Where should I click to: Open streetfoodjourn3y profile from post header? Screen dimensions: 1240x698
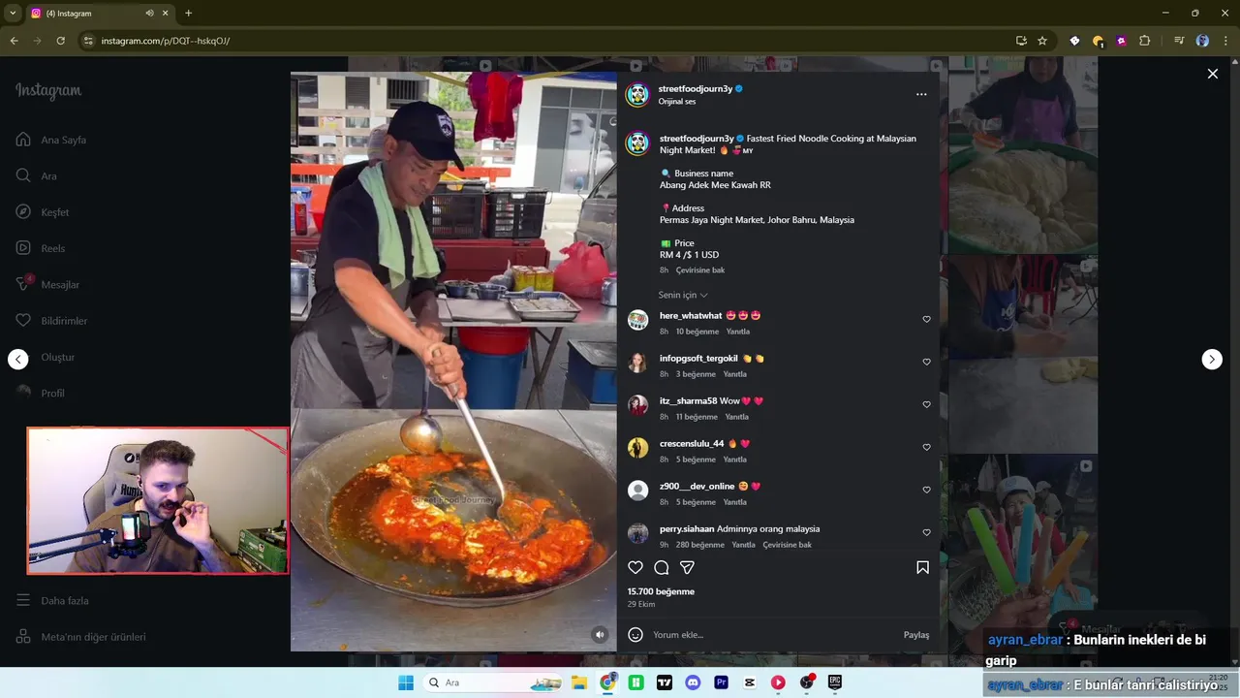tap(696, 88)
